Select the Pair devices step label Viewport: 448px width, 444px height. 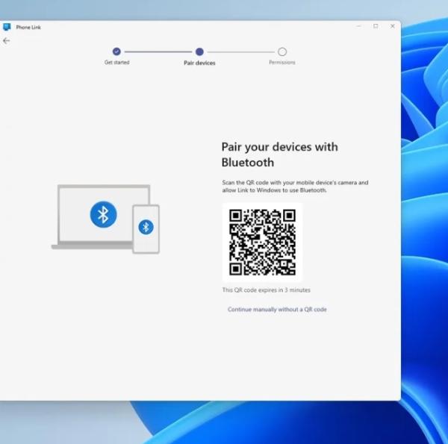click(x=199, y=63)
